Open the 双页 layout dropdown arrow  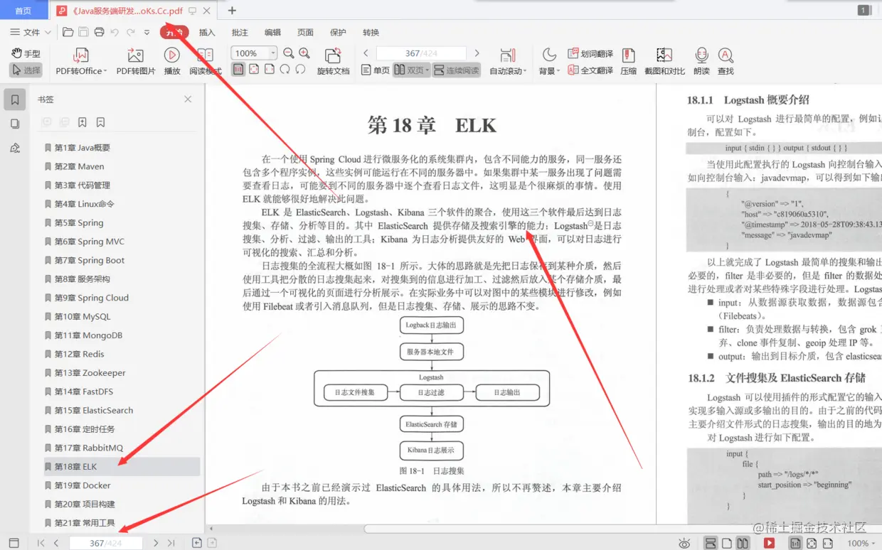pos(427,71)
